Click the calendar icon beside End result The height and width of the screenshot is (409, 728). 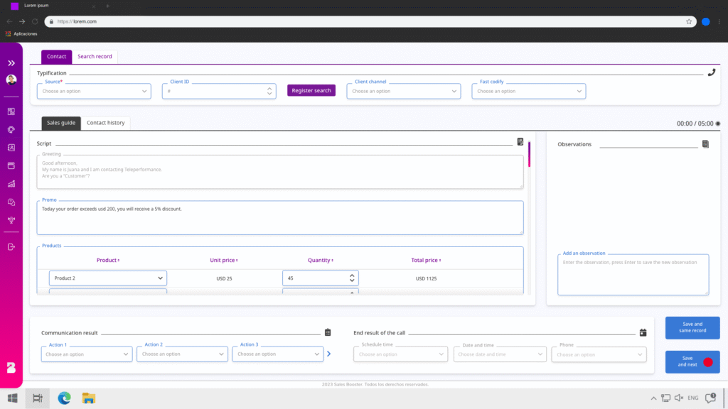(x=643, y=332)
